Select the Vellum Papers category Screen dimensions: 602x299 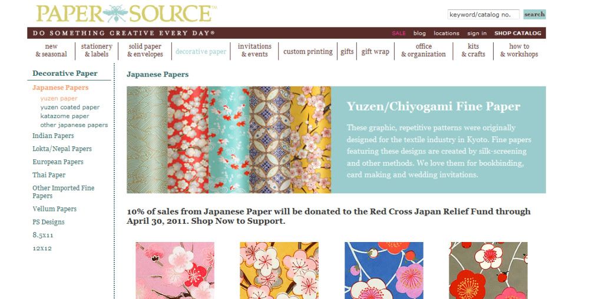54,209
